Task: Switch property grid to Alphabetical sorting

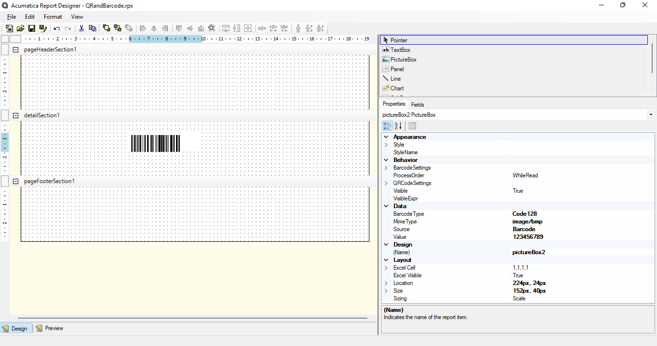Action: (398, 126)
